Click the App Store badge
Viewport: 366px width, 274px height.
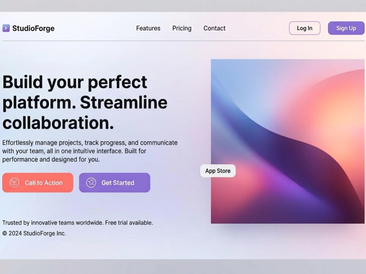(x=218, y=171)
